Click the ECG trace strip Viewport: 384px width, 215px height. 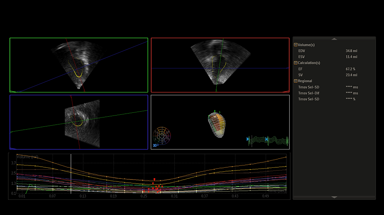pyautogui.click(x=269, y=140)
